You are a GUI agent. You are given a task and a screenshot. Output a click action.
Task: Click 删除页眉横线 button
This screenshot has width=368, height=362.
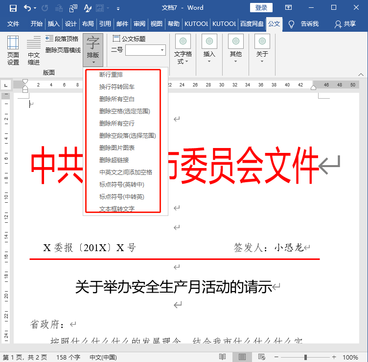coord(63,50)
